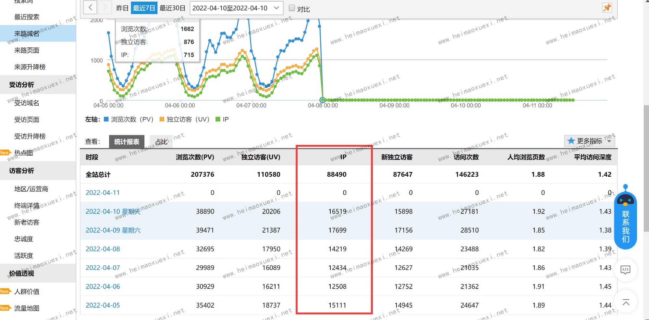The height and width of the screenshot is (320, 649).
Task: Click the code embed icon button
Action: coord(625,270)
